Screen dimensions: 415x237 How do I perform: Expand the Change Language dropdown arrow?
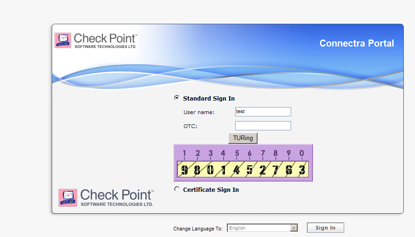294,228
